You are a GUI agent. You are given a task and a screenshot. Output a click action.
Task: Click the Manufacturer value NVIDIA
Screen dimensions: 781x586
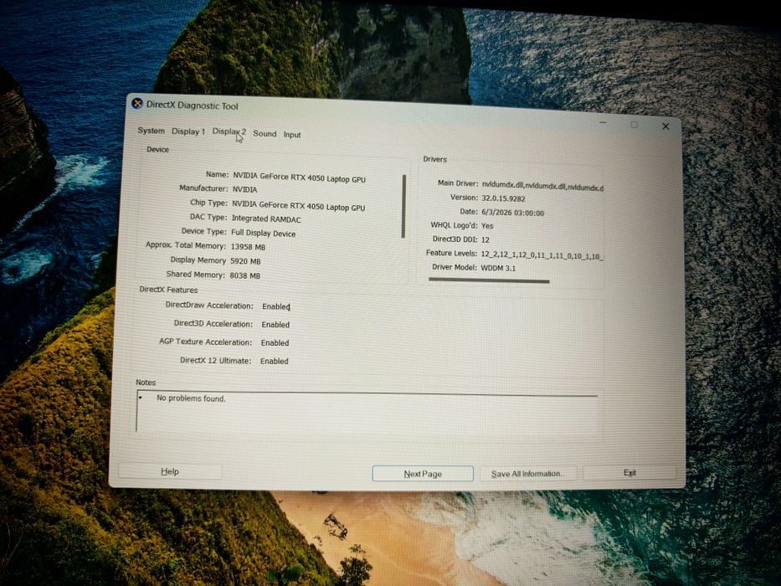244,189
